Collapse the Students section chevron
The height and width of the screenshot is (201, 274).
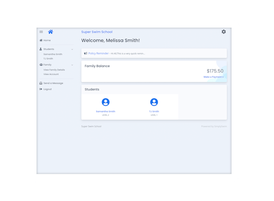[x=72, y=49]
